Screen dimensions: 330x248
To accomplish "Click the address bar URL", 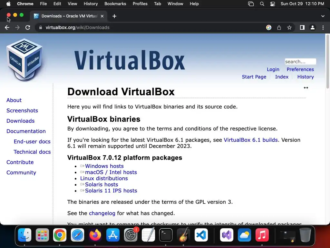I will click(77, 28).
